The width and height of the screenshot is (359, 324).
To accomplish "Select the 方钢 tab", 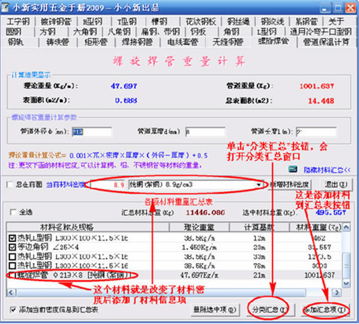I will (x=47, y=32).
